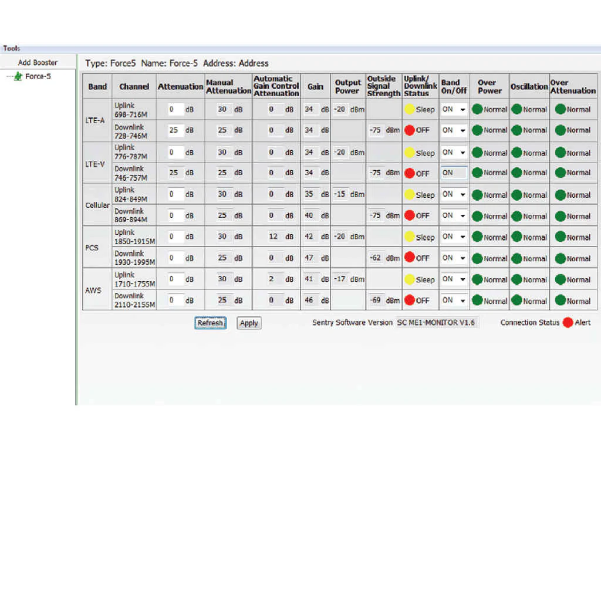The width and height of the screenshot is (601, 601).
Task: Click Attenuation field for LTE-V Uplink 776-787M
Action: click(175, 152)
